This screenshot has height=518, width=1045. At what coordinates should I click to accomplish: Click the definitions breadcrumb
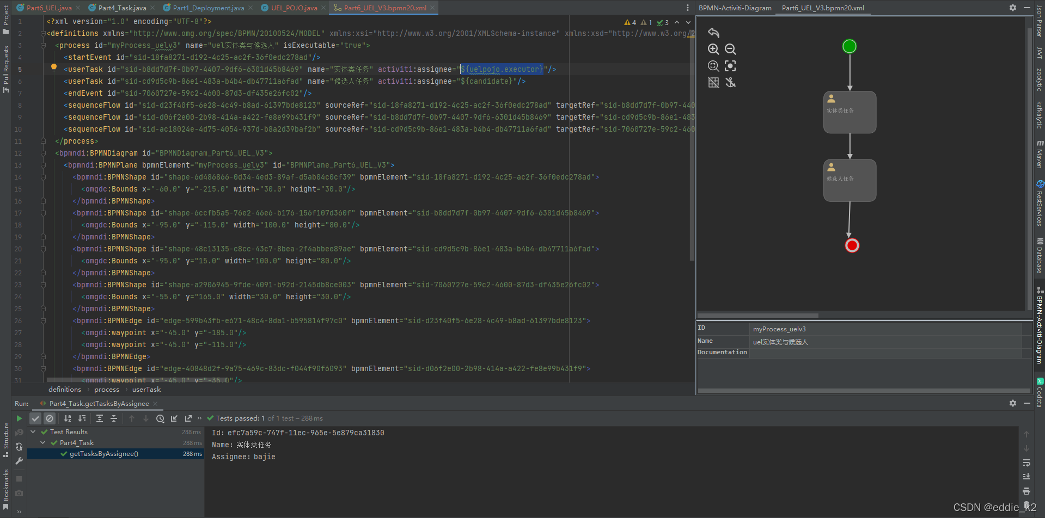[65, 390]
